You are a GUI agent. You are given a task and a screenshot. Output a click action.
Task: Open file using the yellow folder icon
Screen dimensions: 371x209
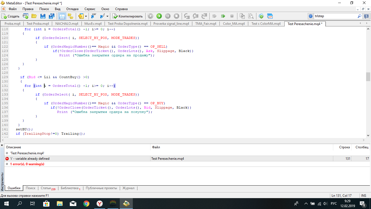(34, 16)
